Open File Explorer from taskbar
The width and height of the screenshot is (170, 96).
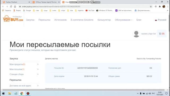pos(10,94)
